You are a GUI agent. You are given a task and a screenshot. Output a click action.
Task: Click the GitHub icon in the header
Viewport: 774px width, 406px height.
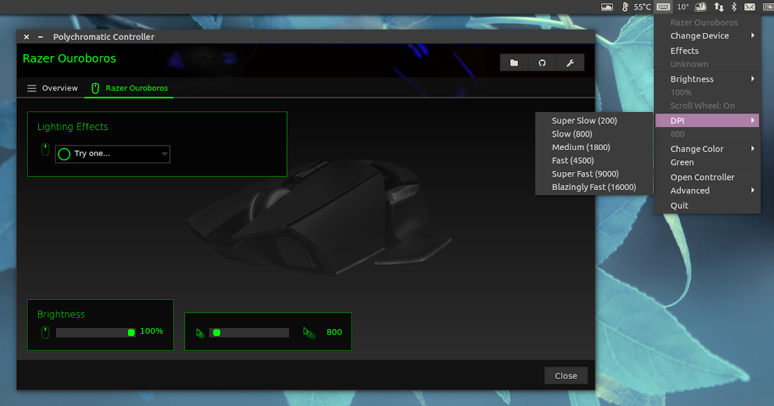coord(542,63)
